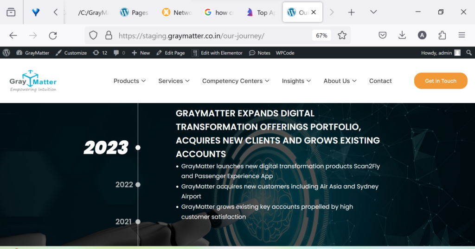
Task: Expand the Products dropdown menu
Action: (x=129, y=81)
